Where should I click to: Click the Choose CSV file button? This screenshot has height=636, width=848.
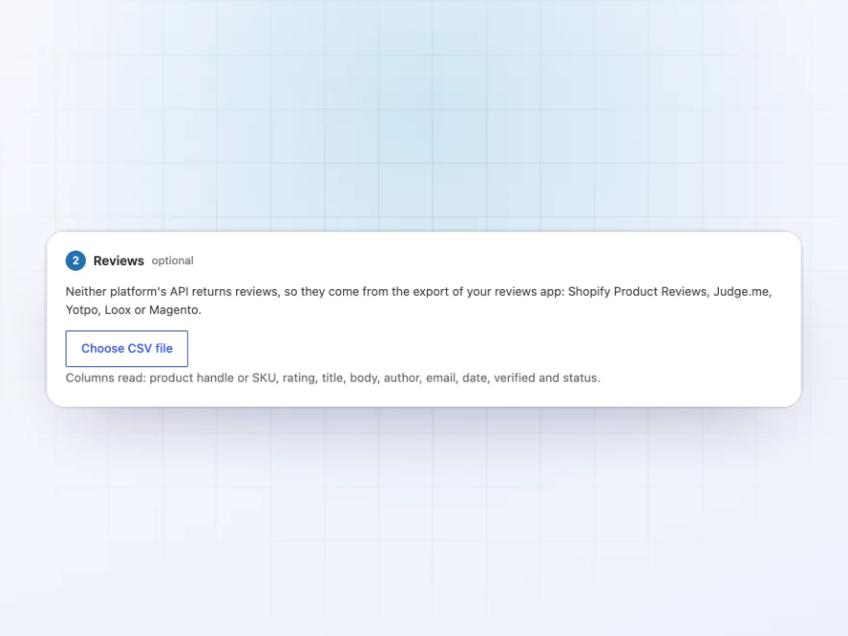point(126,349)
